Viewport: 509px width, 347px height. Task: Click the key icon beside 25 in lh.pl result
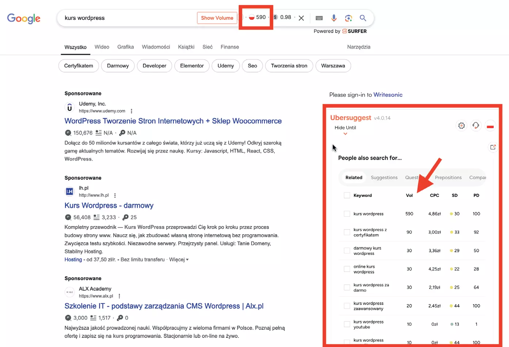(x=125, y=217)
